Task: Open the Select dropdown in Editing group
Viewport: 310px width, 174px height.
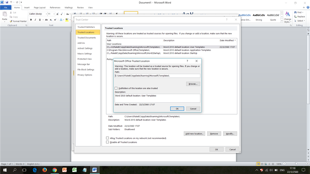Action: [304, 21]
